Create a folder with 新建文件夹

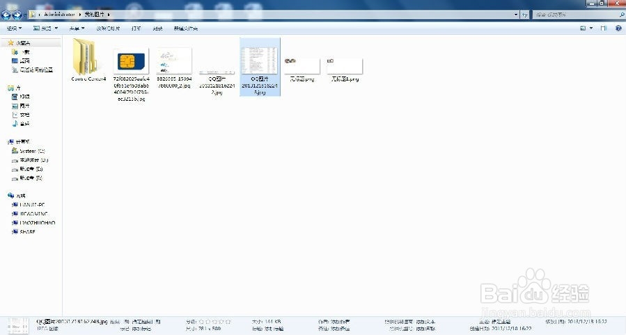186,28
